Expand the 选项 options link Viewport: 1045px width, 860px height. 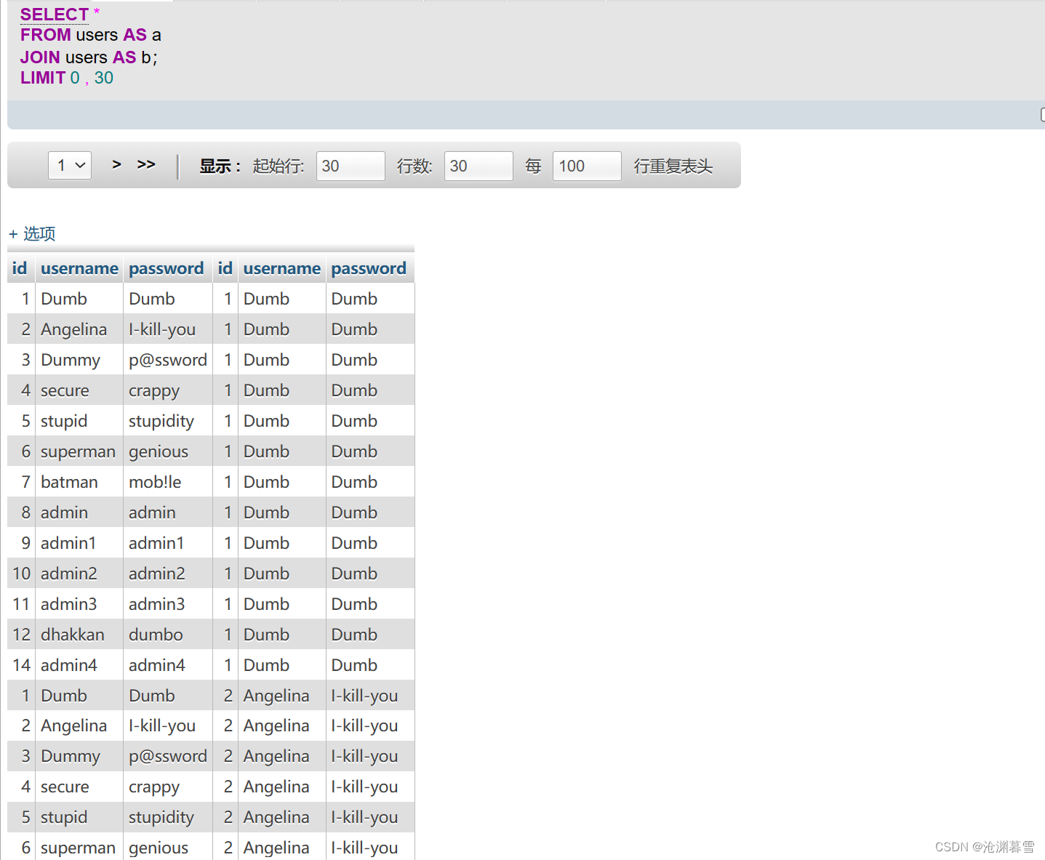click(x=32, y=233)
